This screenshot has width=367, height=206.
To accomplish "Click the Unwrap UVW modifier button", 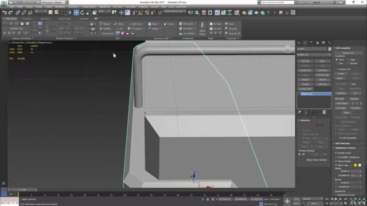I will [305, 89].
